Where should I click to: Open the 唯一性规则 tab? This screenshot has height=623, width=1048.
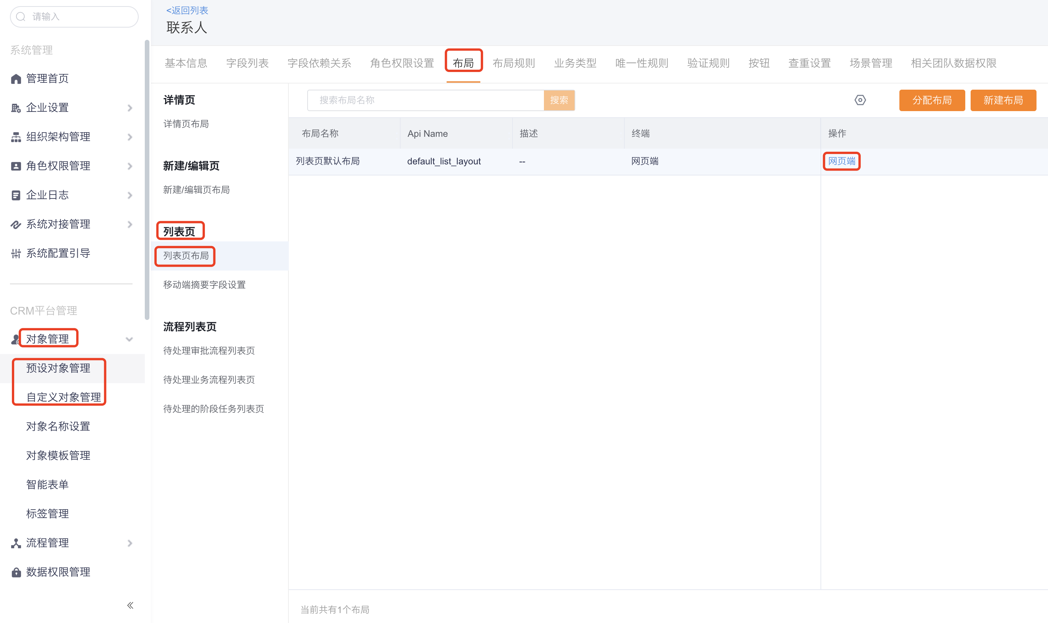click(642, 63)
